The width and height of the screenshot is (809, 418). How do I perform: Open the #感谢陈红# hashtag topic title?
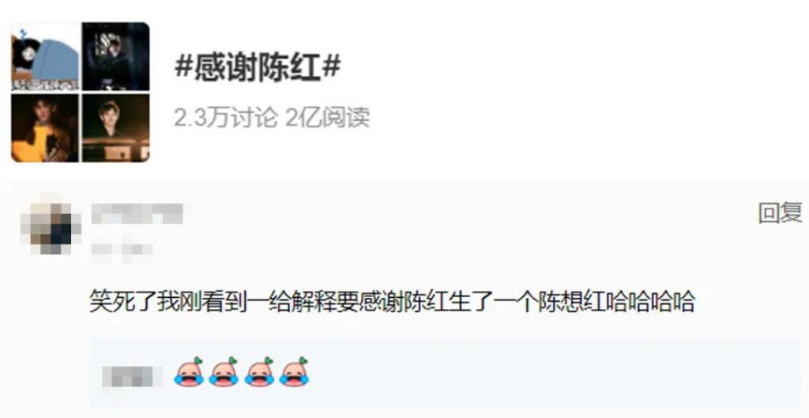[x=257, y=68]
